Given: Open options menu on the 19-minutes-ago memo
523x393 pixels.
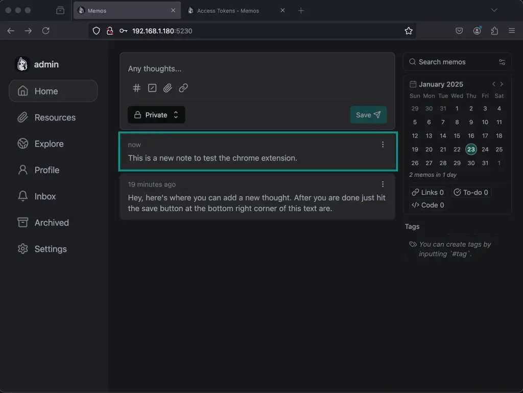Looking at the screenshot, I should 383,184.
